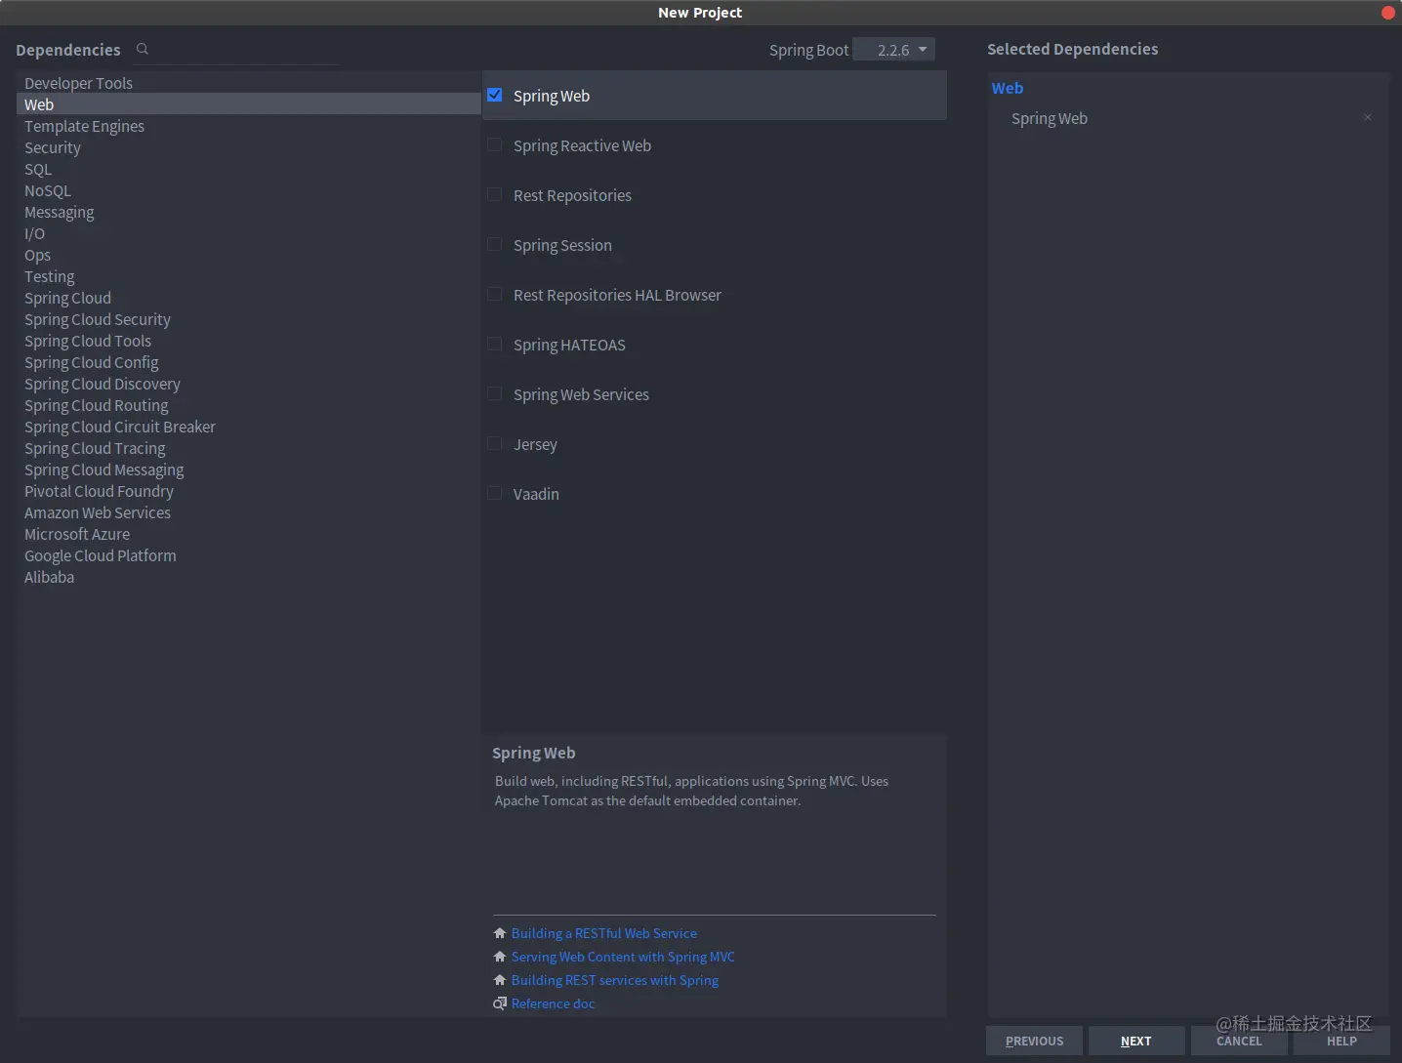Select the SQL category
Viewport: 1402px width, 1063px height.
[x=248, y=169]
